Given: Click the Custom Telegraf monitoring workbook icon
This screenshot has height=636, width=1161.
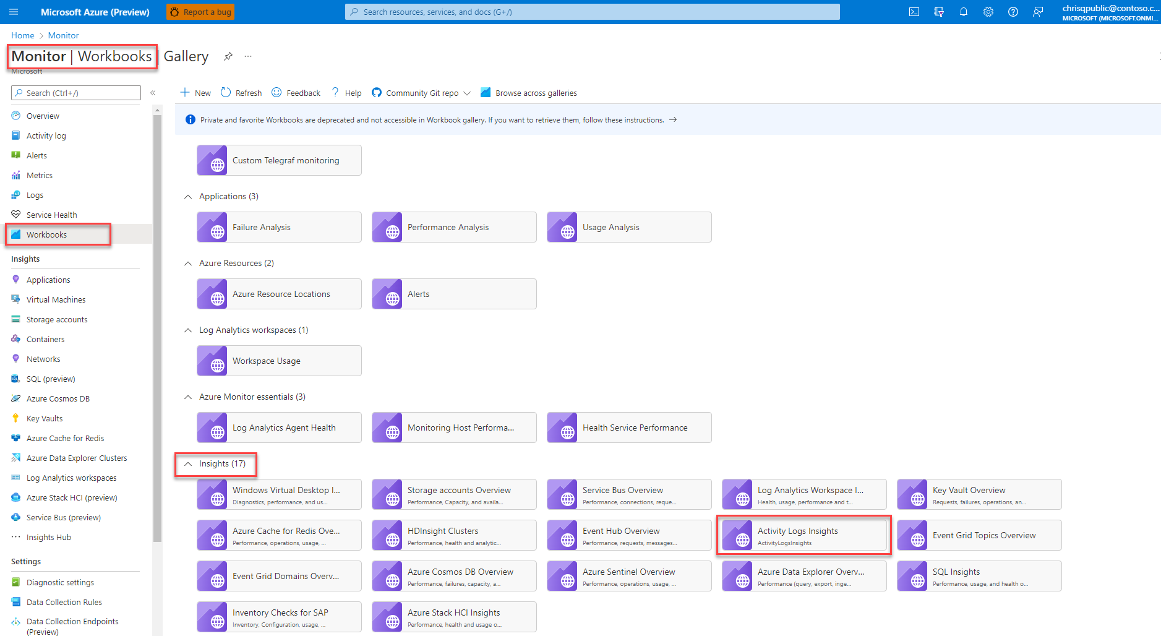Looking at the screenshot, I should [x=212, y=160].
